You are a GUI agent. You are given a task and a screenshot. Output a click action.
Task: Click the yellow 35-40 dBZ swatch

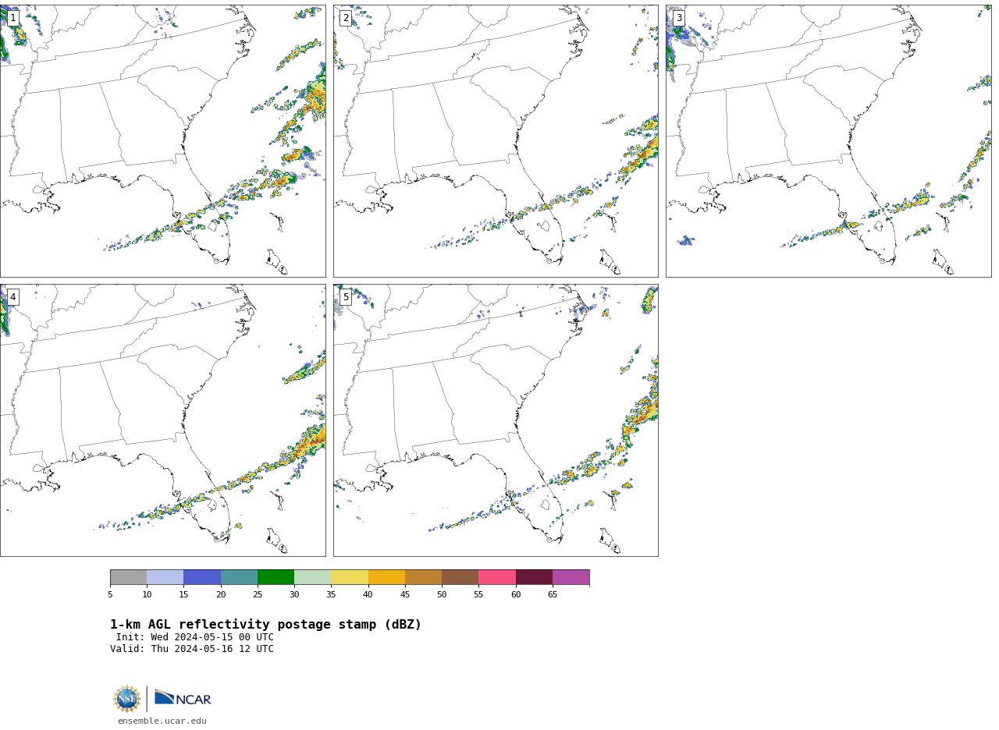pyautogui.click(x=350, y=577)
